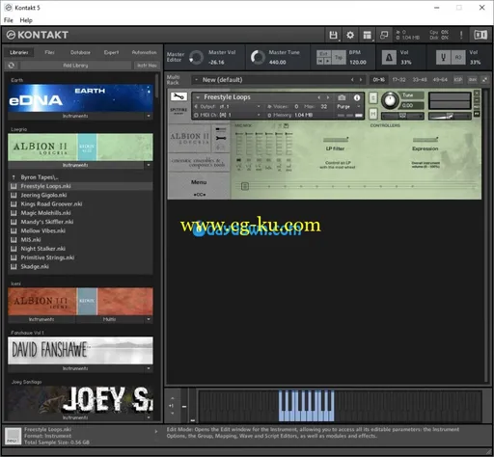The image size is (494, 457).
Task: Show the KSP multi script editor
Action: 458,79
